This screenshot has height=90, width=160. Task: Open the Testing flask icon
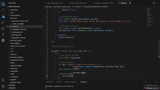[x=3, y=34]
